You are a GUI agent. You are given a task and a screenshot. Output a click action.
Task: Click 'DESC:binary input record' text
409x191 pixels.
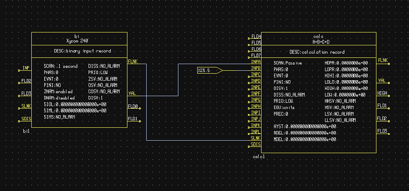pyautogui.click(x=82, y=51)
